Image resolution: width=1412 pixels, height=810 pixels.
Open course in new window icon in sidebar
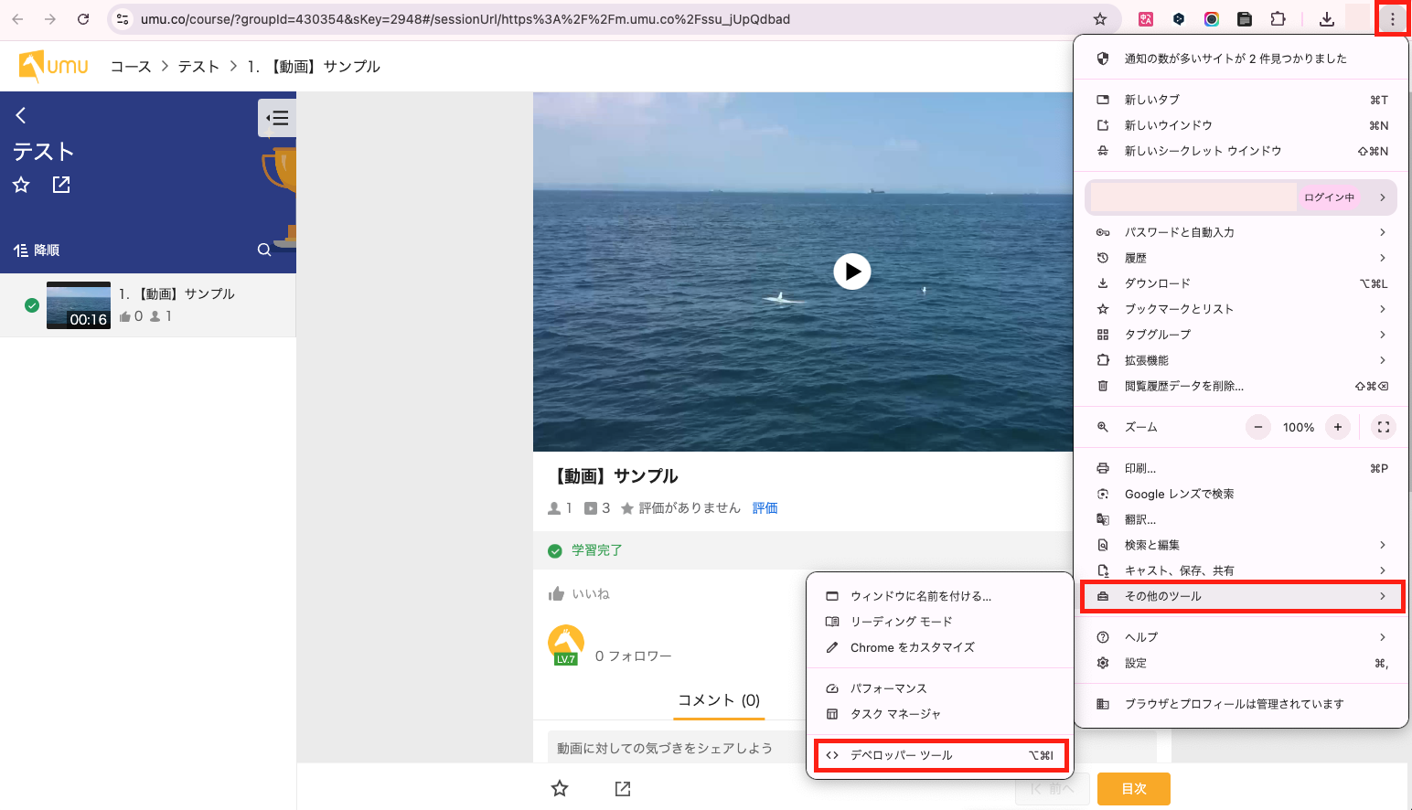[61, 185]
